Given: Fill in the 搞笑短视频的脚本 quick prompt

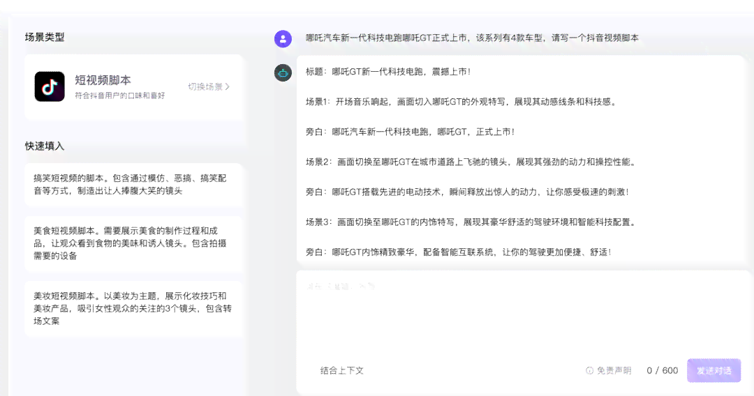Looking at the screenshot, I should (x=134, y=184).
